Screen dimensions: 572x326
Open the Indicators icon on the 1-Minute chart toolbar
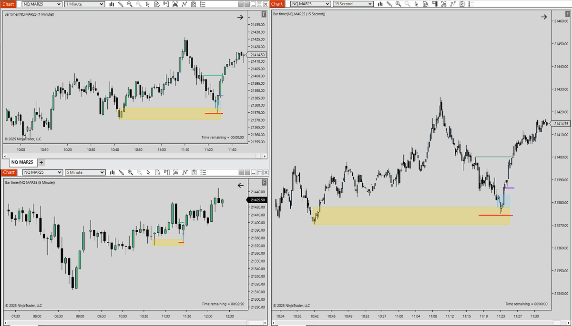pos(175,4)
